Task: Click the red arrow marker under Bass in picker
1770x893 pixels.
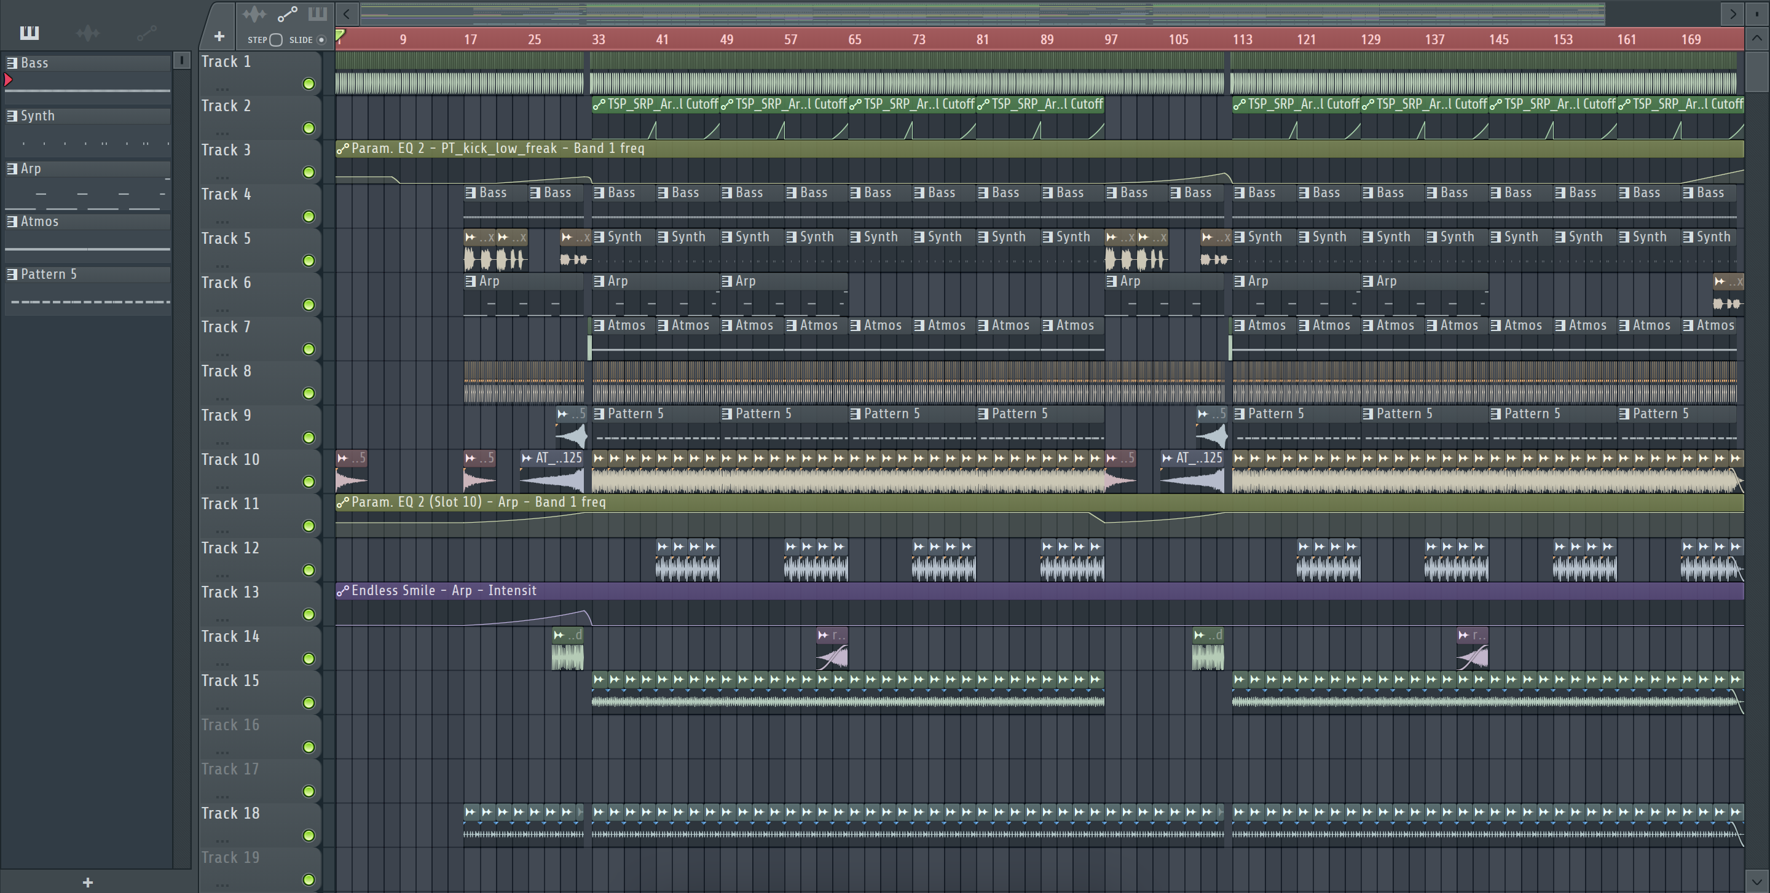Action: tap(8, 80)
